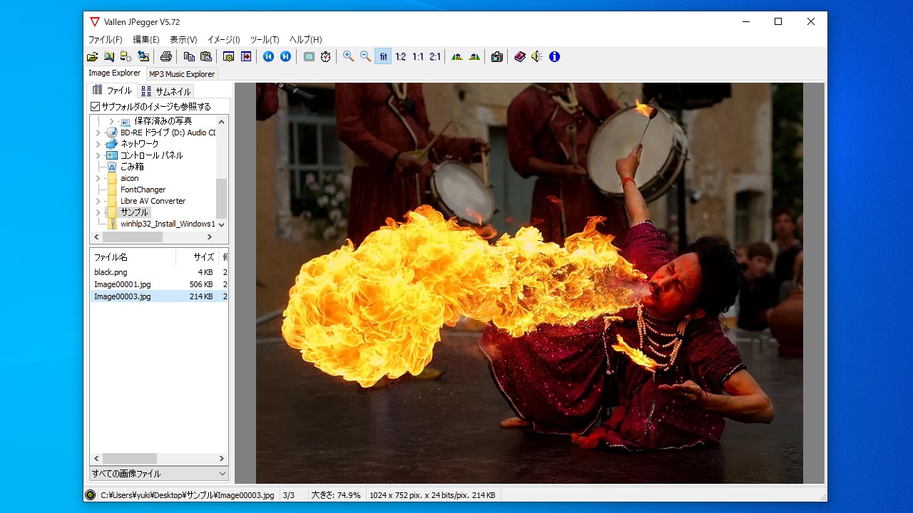The image size is (913, 513).
Task: Click the stopwatch slideshow timer icon
Action: (326, 56)
